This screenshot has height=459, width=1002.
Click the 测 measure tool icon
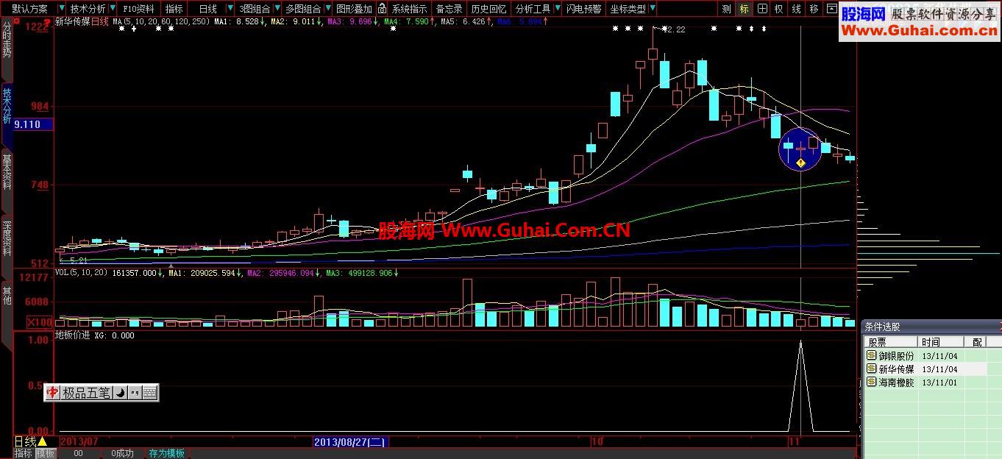point(727,9)
